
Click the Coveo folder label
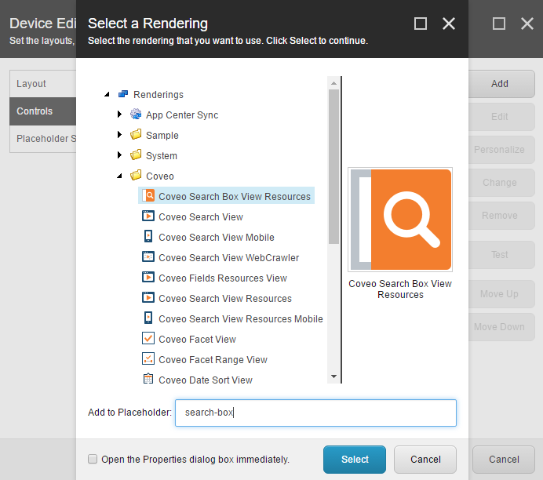coord(159,176)
